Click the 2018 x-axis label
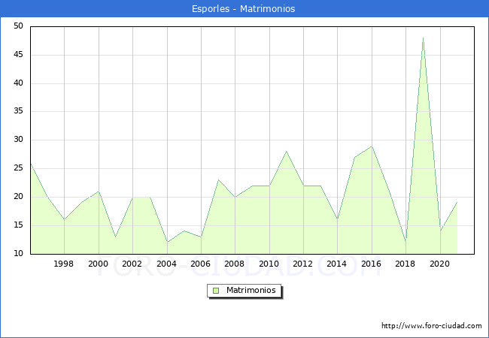 (405, 264)
